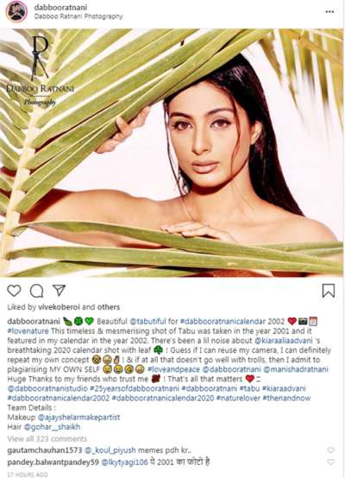Open Dabboo Ratnani Photography location link
345x478 pixels.
pyautogui.click(x=78, y=16)
